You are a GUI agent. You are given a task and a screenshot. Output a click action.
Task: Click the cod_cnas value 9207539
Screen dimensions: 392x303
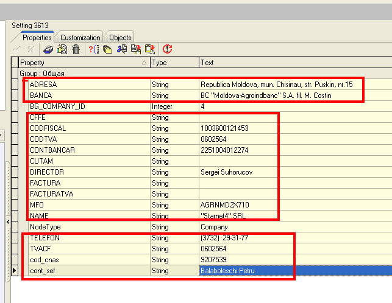point(213,260)
